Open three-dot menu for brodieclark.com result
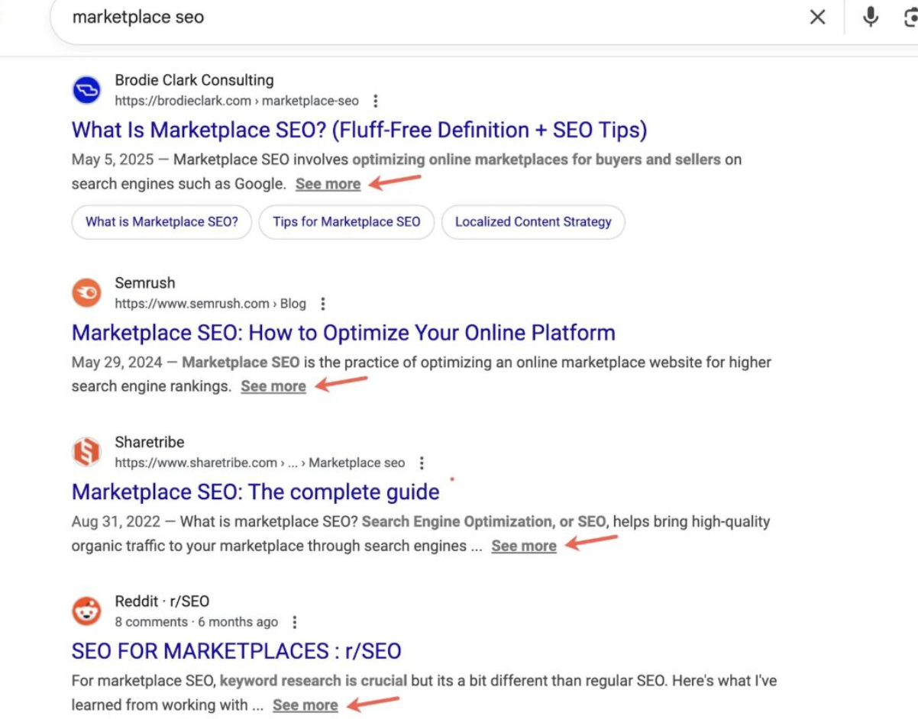 375,101
